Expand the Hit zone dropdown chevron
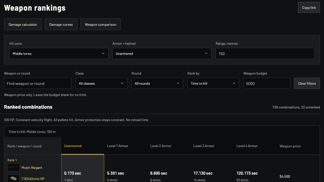Screen dimensions: 324x182 point(103,54)
